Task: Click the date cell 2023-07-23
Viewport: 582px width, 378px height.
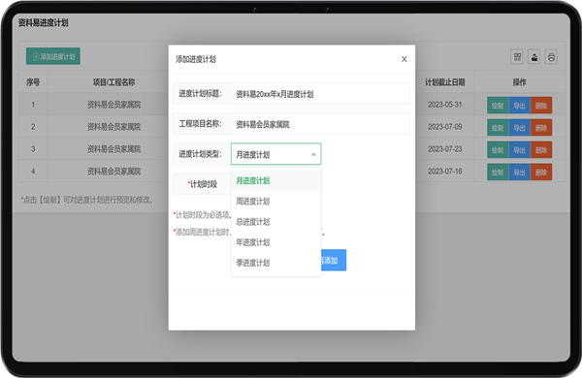Action: tap(444, 149)
